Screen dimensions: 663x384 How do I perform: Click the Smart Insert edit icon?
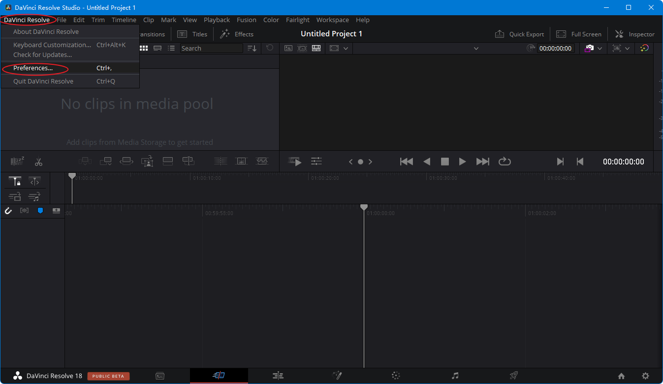[x=85, y=161]
